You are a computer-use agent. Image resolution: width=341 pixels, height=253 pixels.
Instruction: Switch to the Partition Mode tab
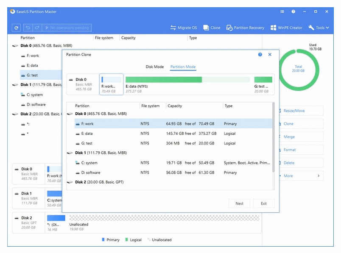point(183,67)
